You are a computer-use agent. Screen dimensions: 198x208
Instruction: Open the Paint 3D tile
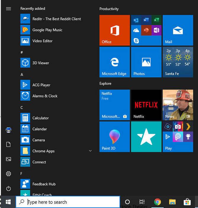pos(115,137)
